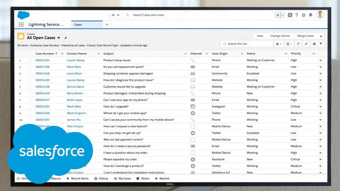Open Recent Items utility bar item

click(x=77, y=179)
